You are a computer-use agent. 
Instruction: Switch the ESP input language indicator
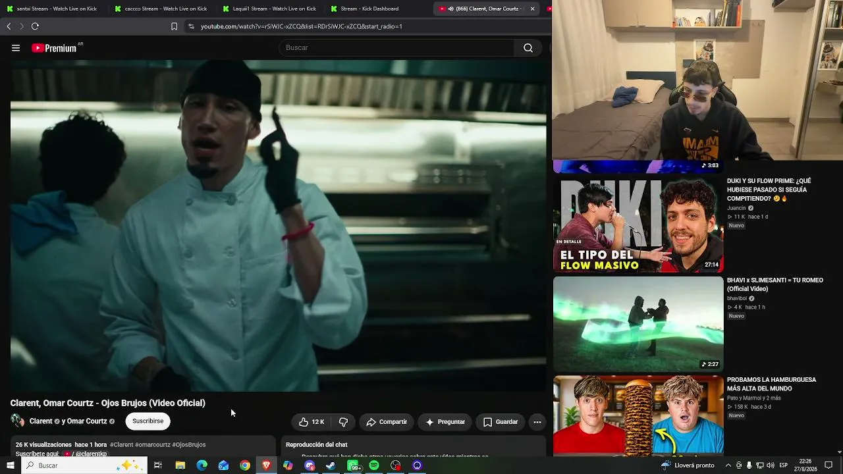784,465
